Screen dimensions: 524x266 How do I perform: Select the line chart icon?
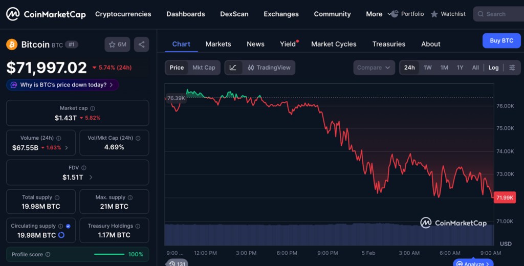pyautogui.click(x=233, y=68)
